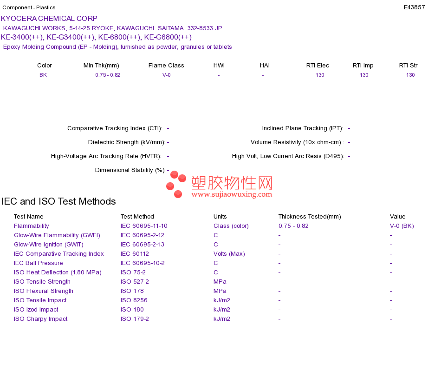Click the Value column header

pos(398,216)
